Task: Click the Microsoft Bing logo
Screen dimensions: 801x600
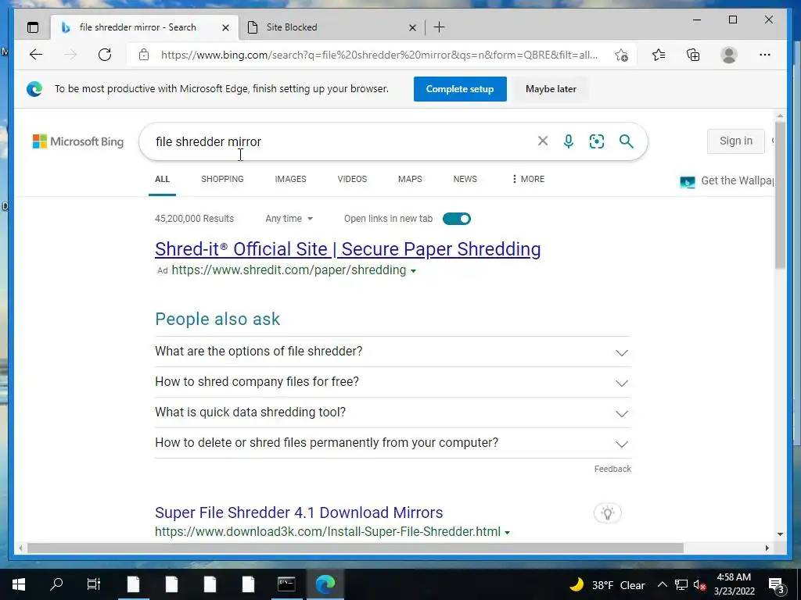Action: (78, 141)
